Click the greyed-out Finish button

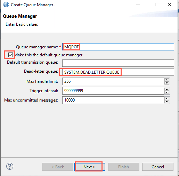[x=124, y=167]
